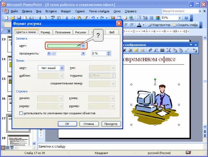Viewport: 208px width, 157px height.
Task: Open the Формат menu
Action: pos(66,11)
